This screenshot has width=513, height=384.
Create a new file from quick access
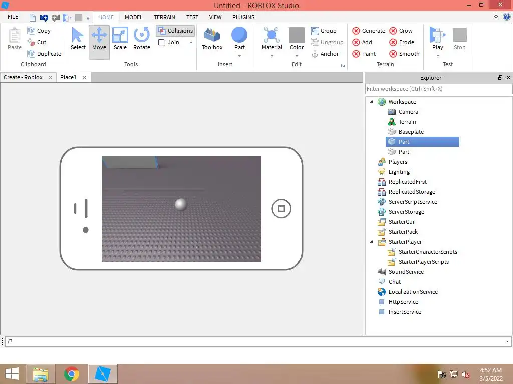coord(32,18)
